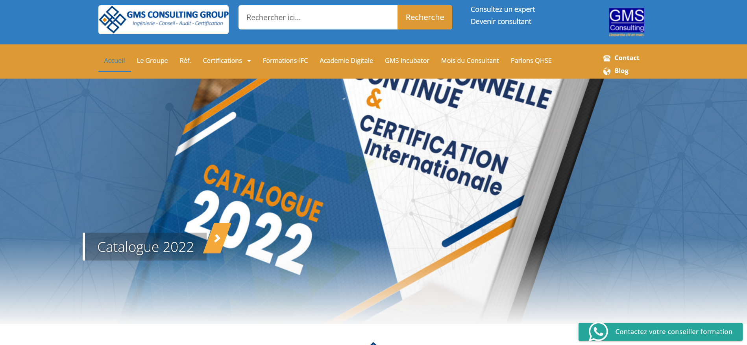Open the Parlons QHSE section

(531, 61)
